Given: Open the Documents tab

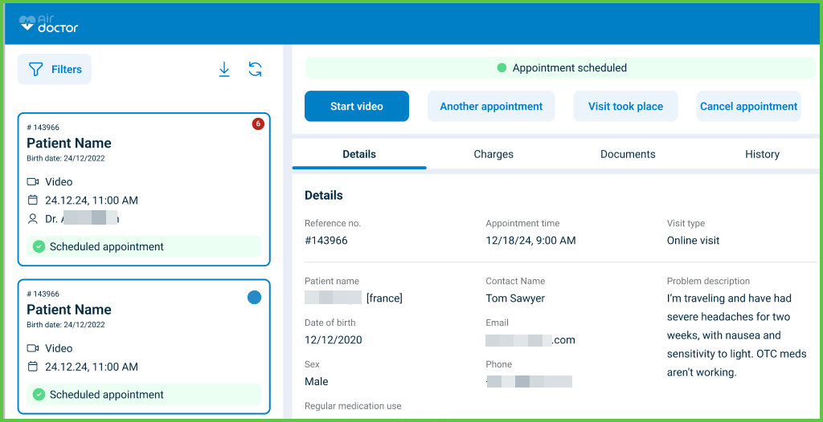Looking at the screenshot, I should pos(628,154).
